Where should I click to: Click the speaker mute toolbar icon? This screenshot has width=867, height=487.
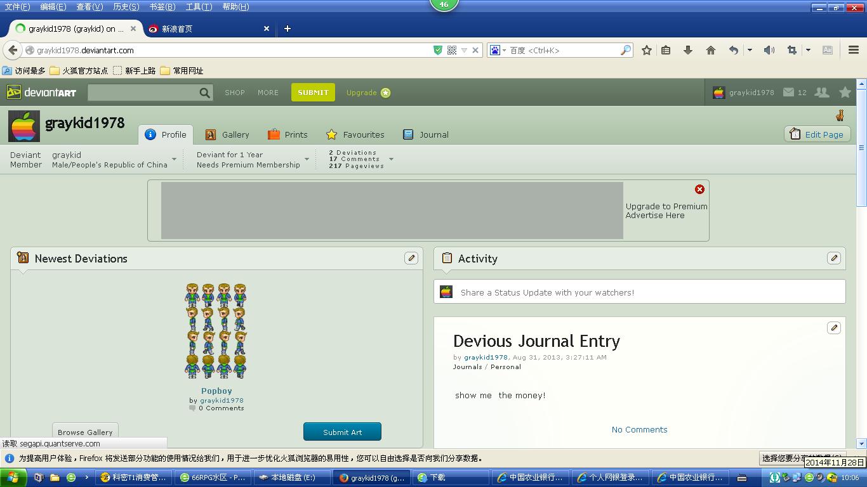[769, 50]
